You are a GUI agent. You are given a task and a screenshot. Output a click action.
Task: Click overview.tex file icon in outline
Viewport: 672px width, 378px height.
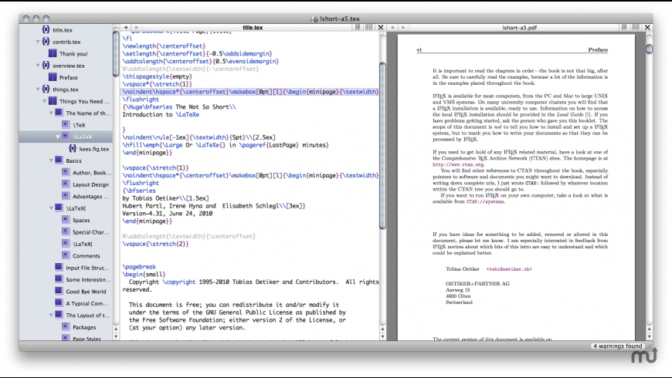pyautogui.click(x=46, y=66)
